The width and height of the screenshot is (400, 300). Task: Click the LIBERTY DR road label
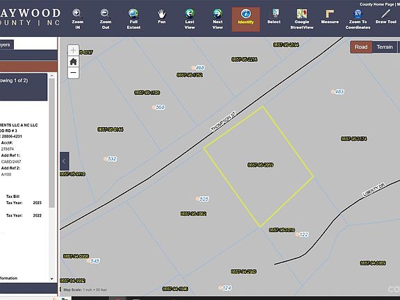tap(374, 190)
